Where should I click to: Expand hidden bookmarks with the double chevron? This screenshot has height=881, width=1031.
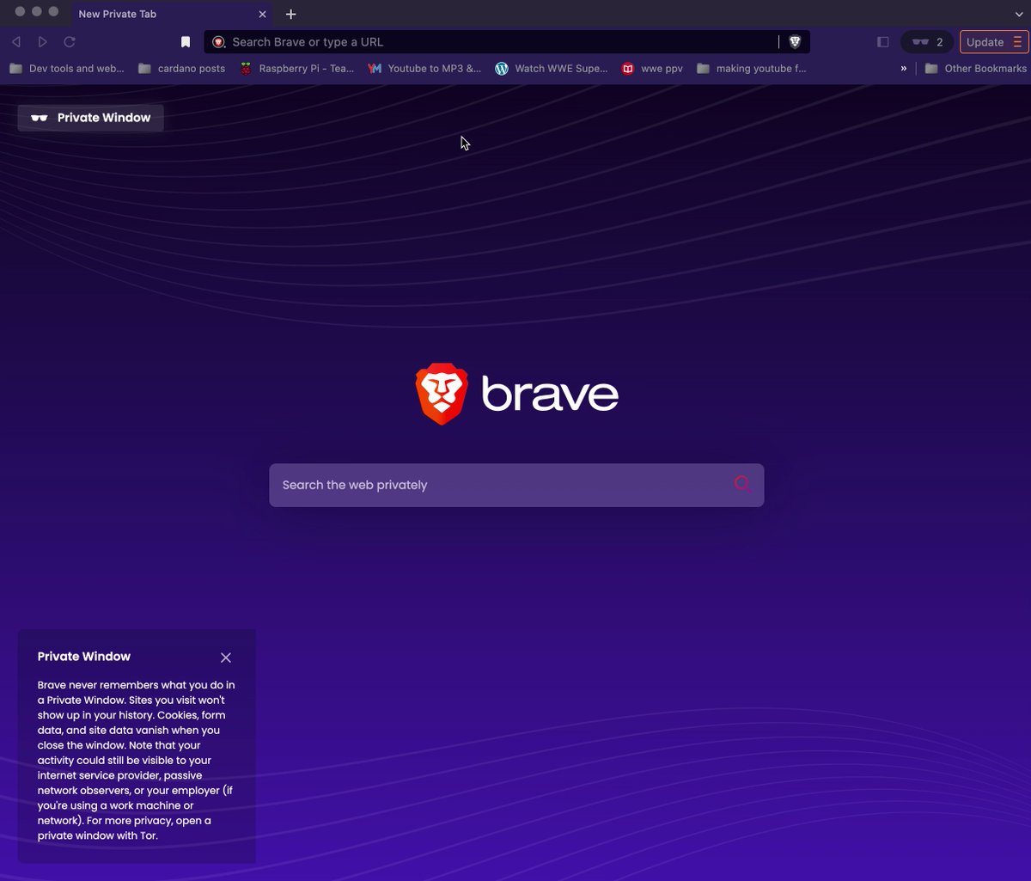point(903,68)
